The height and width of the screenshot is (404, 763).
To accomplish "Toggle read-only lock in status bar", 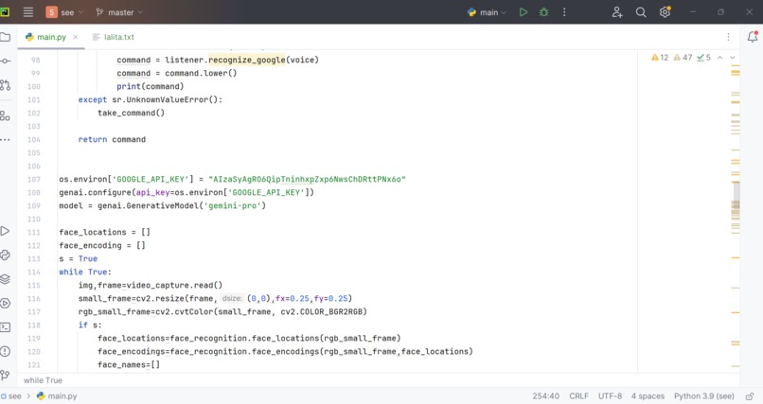I will 750,396.
